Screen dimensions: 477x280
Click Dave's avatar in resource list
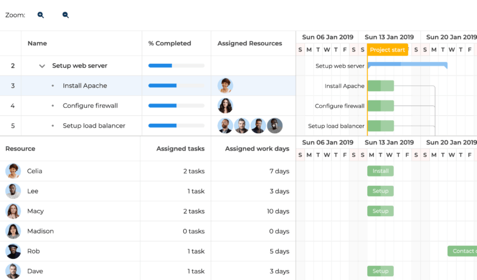pos(13,271)
